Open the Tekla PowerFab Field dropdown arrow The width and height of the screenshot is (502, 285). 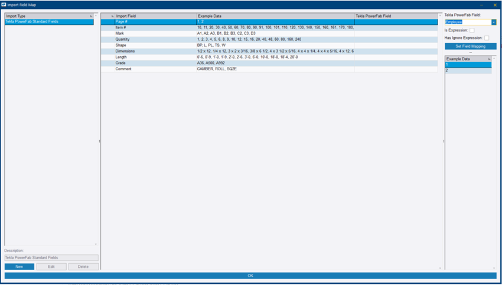click(494, 22)
